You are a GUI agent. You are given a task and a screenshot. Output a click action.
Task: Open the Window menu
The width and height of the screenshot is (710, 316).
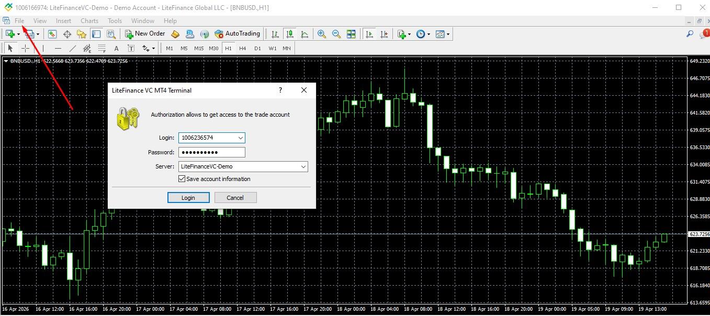click(143, 21)
